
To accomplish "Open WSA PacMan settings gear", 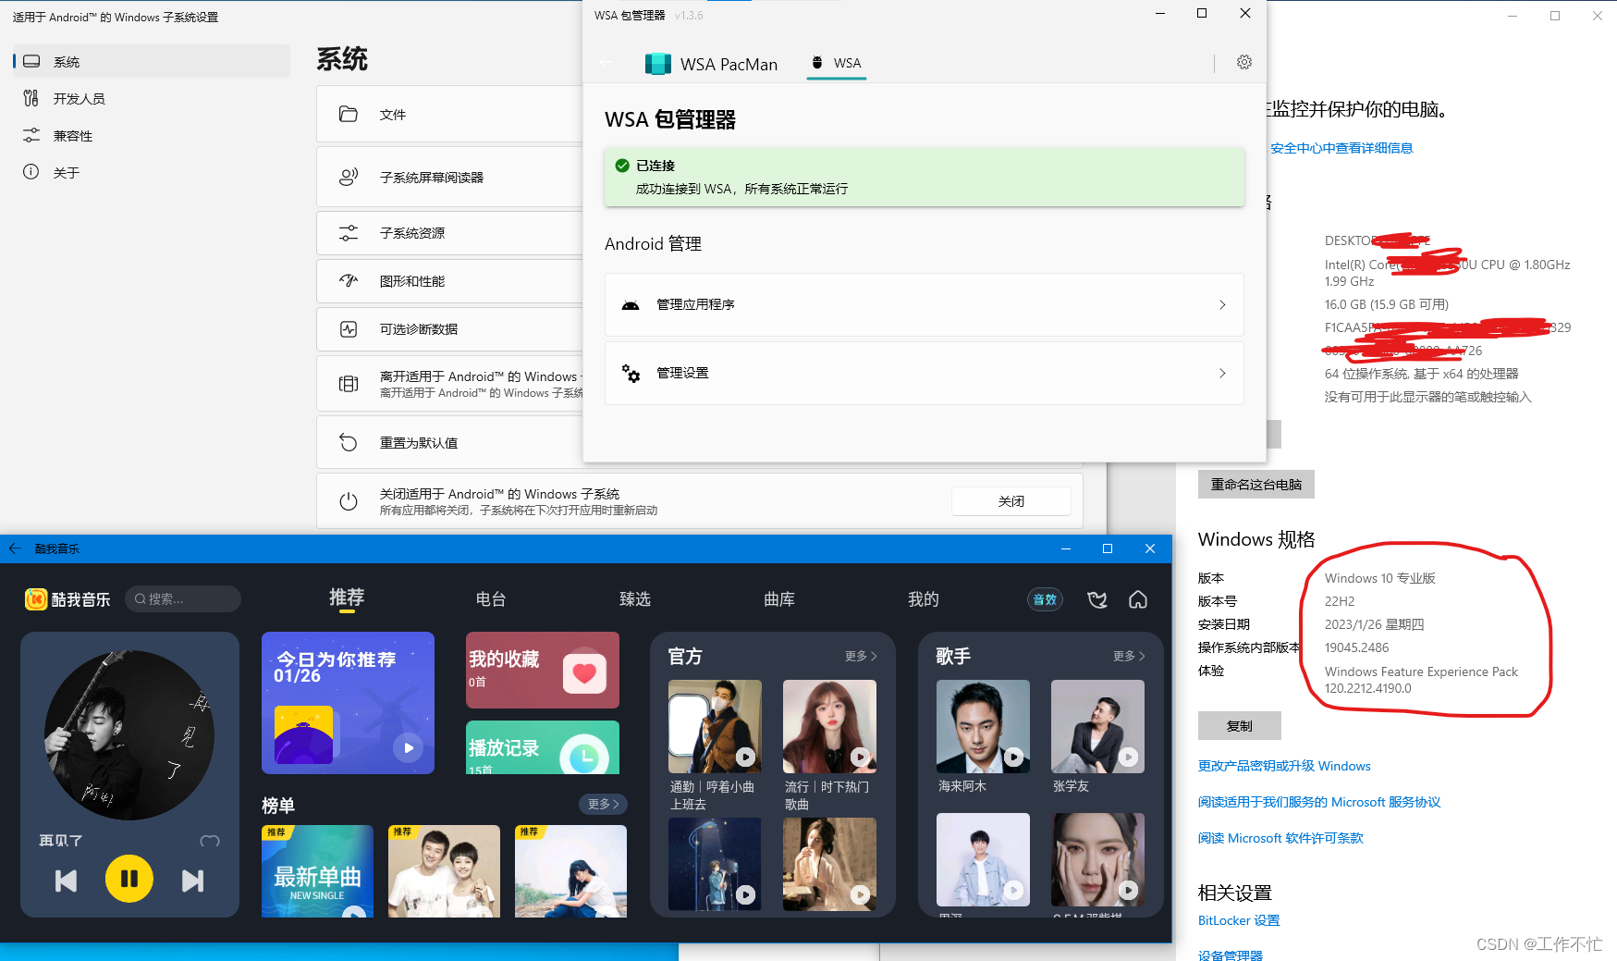I will pos(1243,62).
